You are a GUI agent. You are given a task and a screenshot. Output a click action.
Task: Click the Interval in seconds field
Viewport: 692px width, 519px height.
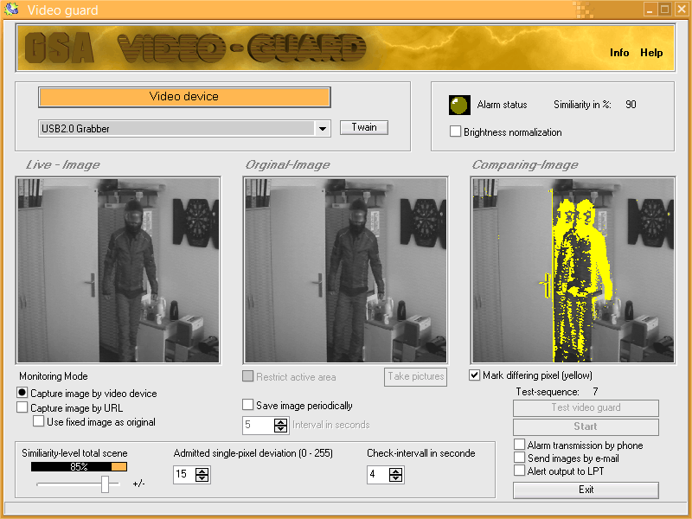[x=259, y=425]
